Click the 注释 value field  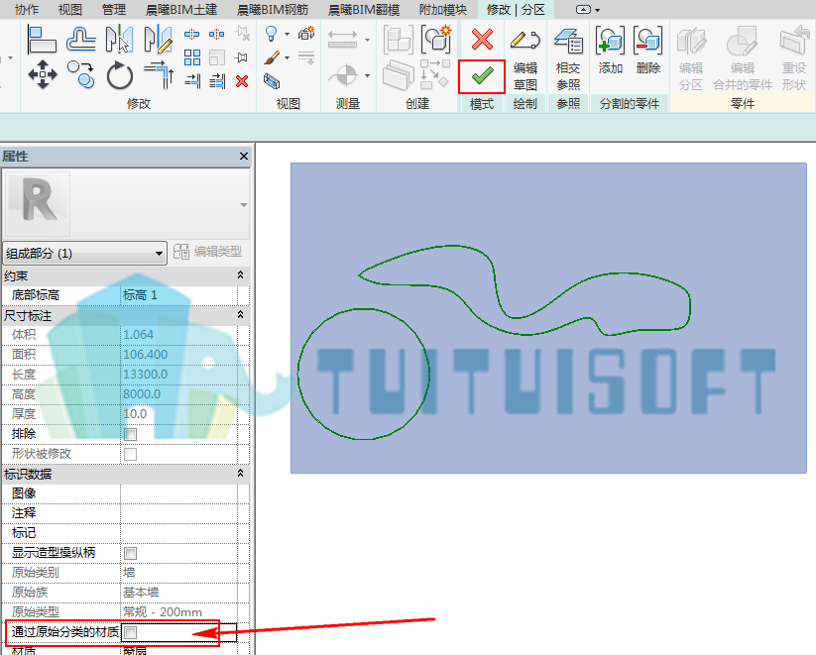point(179,513)
